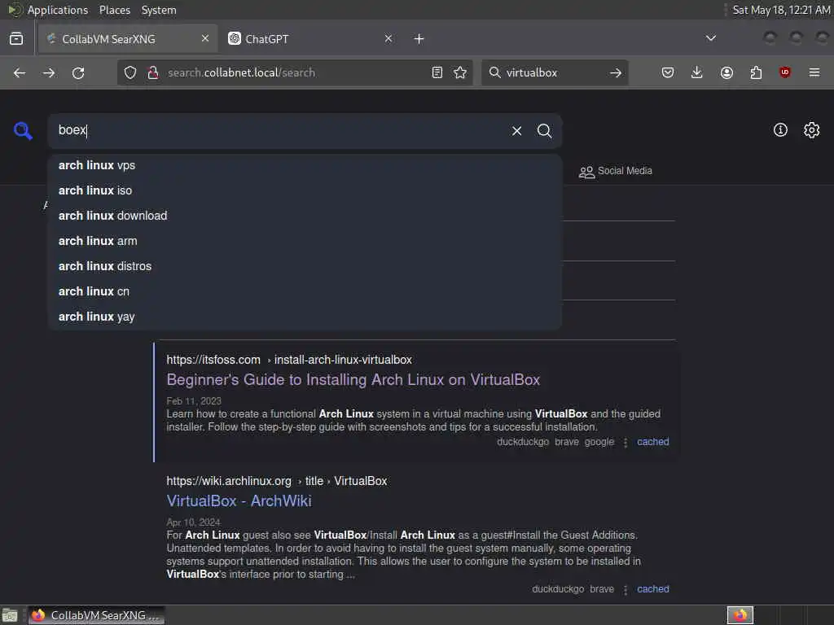Toggle Reader View icon in address bar

click(x=437, y=72)
